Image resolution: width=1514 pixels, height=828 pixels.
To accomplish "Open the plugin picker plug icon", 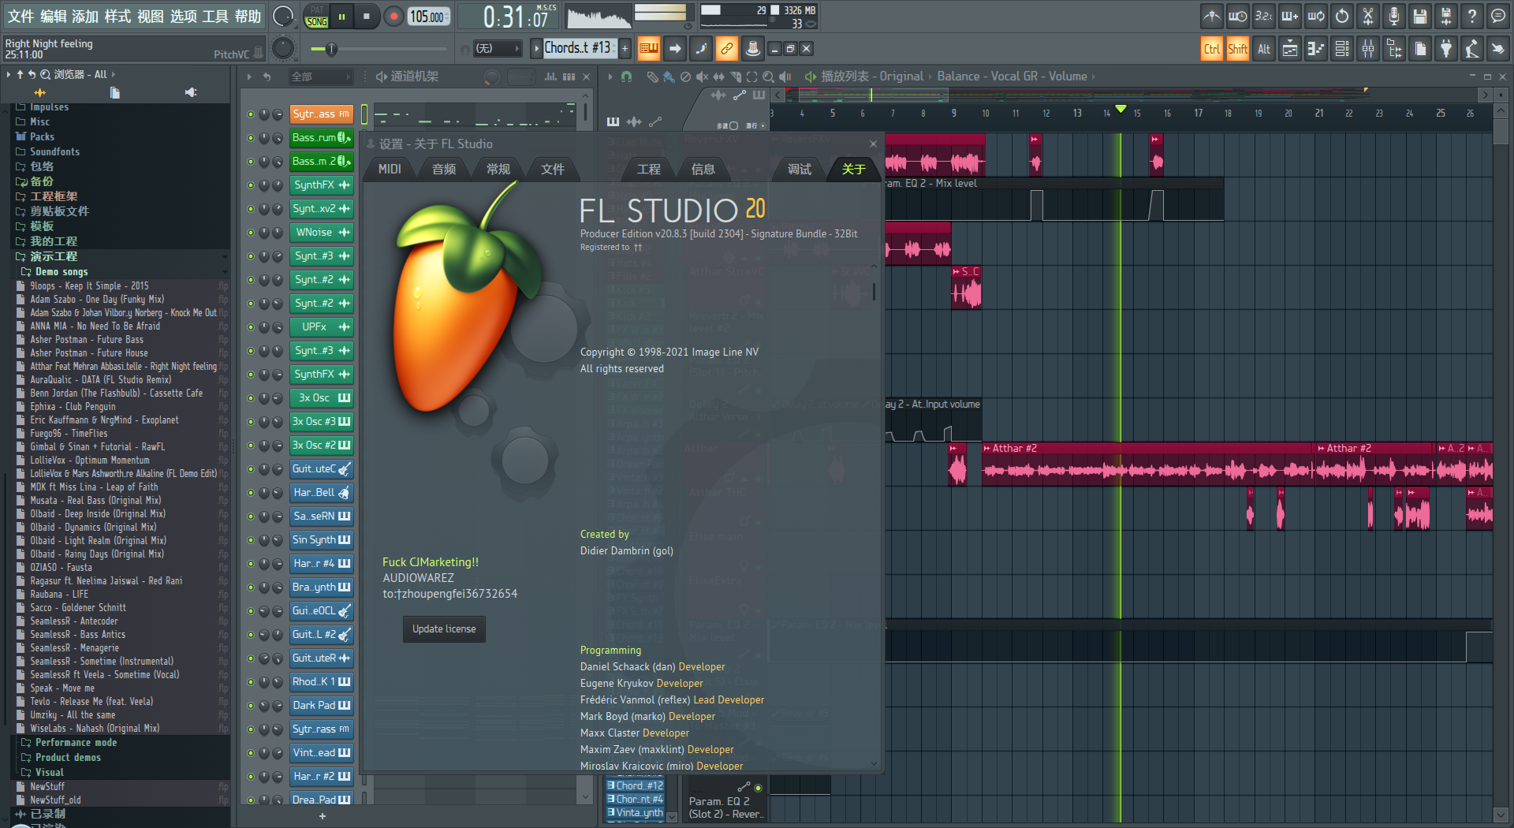I will pyautogui.click(x=1445, y=49).
